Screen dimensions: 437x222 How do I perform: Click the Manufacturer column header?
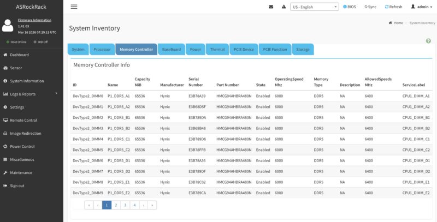click(172, 85)
